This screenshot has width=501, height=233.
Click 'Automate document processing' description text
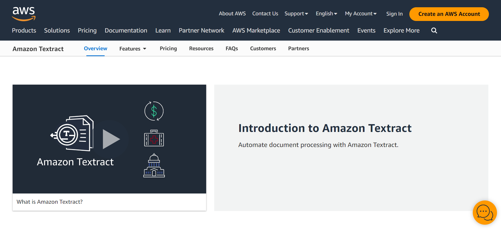[x=318, y=145]
